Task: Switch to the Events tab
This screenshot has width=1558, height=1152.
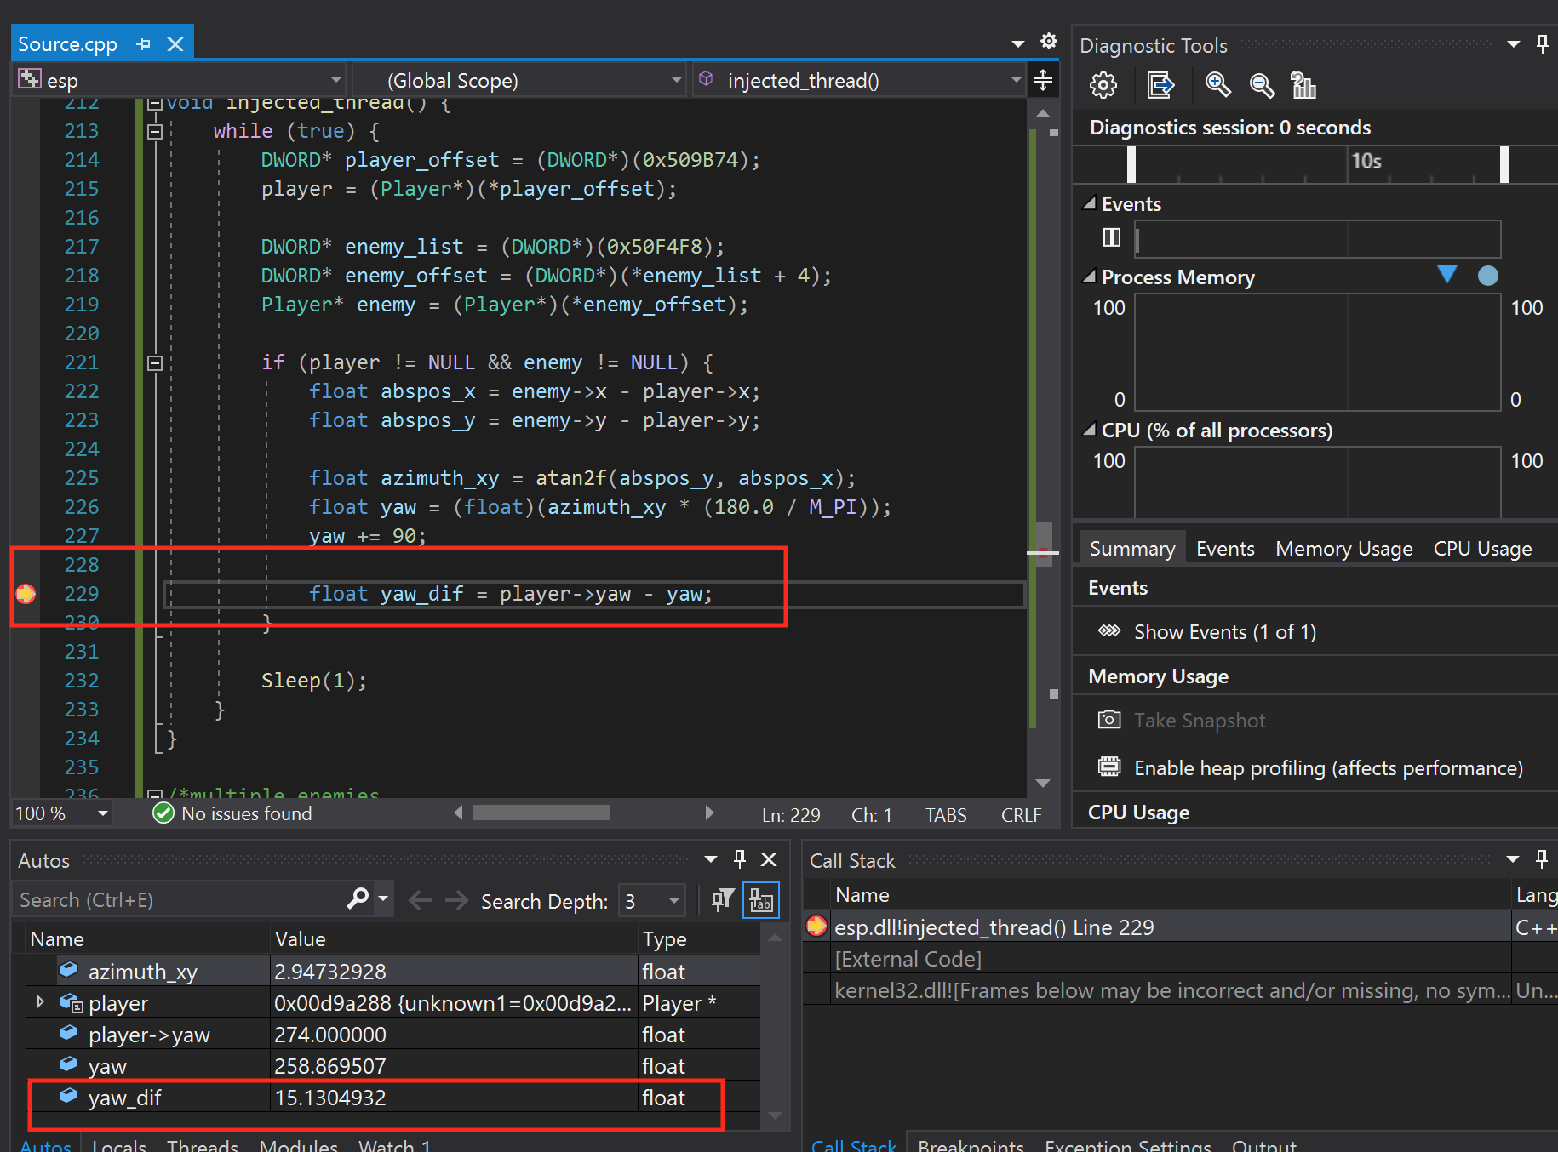Action: (x=1225, y=549)
